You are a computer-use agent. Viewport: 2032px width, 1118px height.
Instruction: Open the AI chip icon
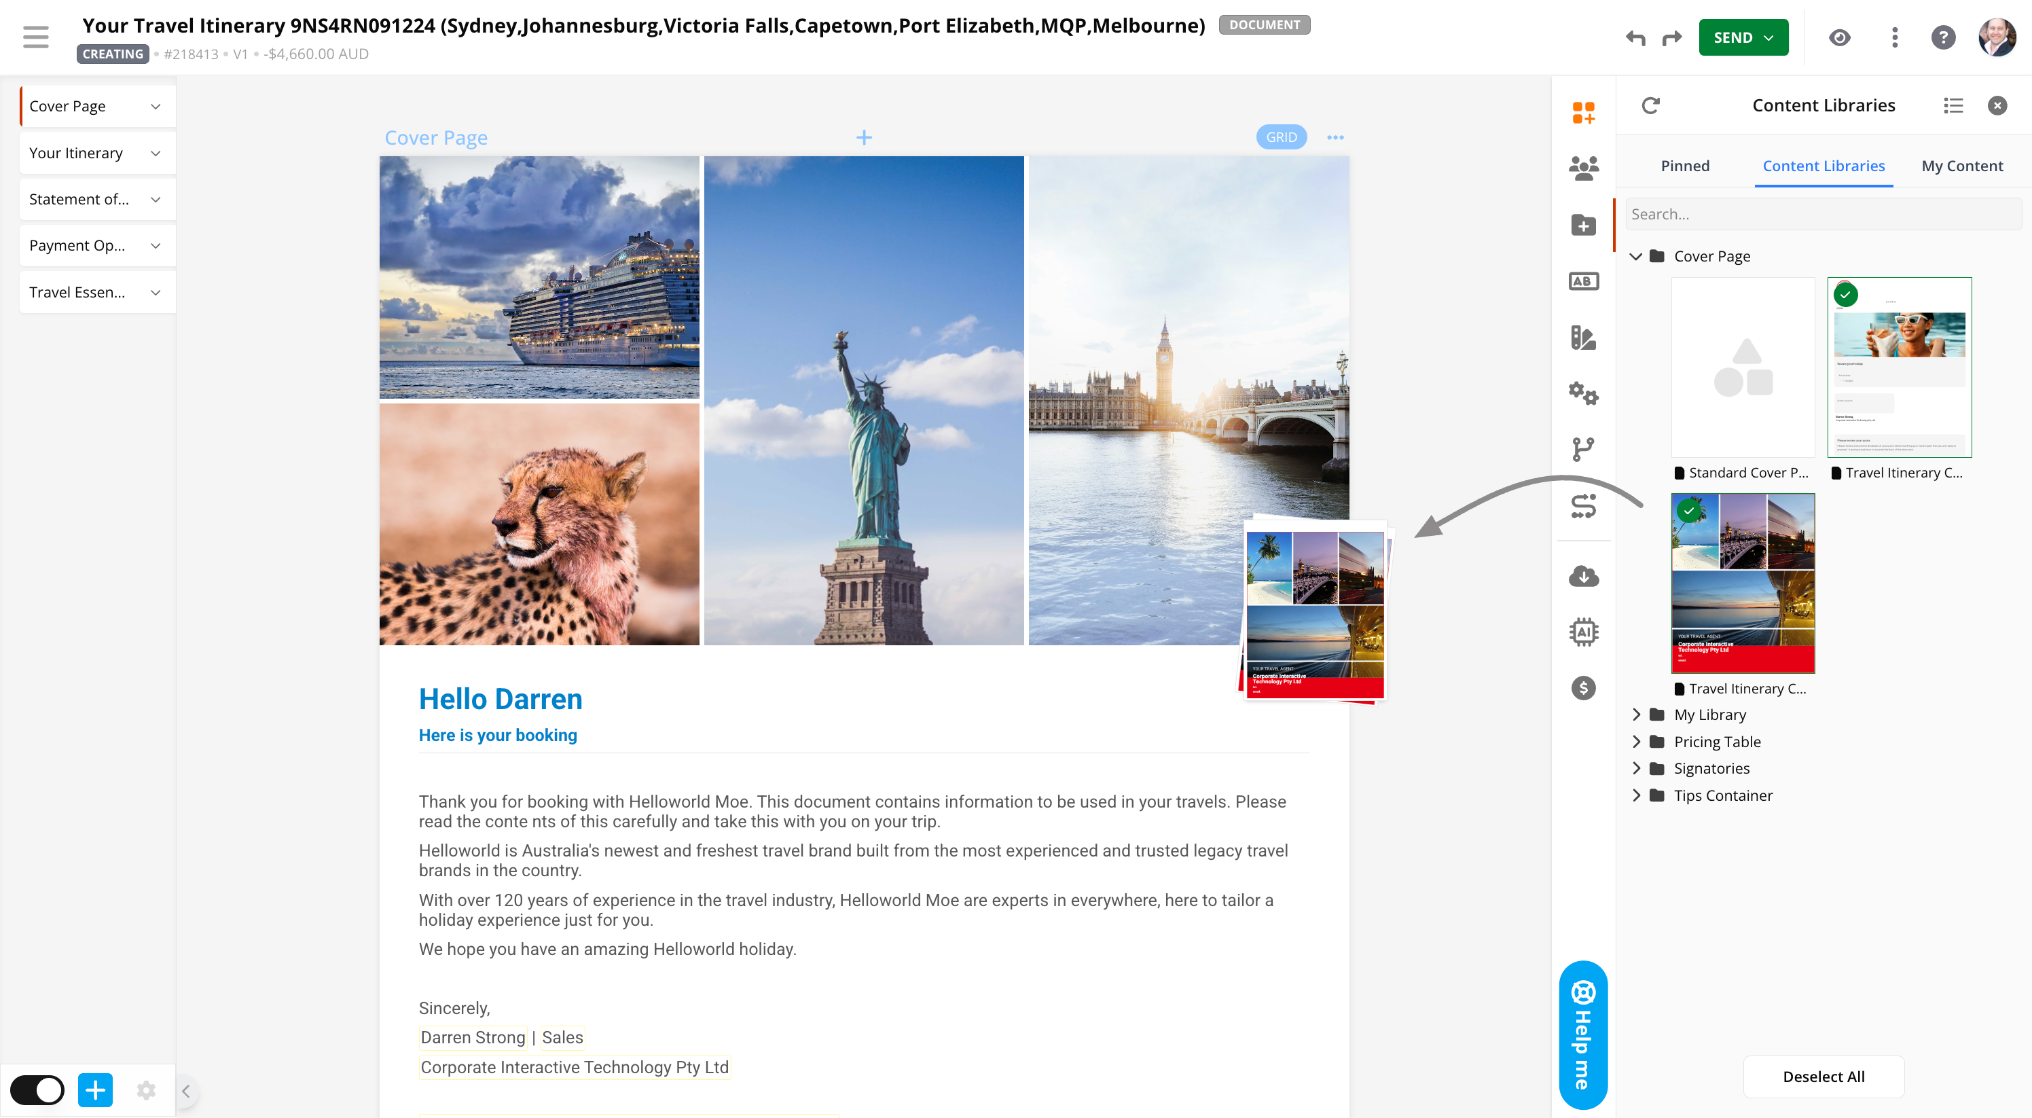(1582, 631)
